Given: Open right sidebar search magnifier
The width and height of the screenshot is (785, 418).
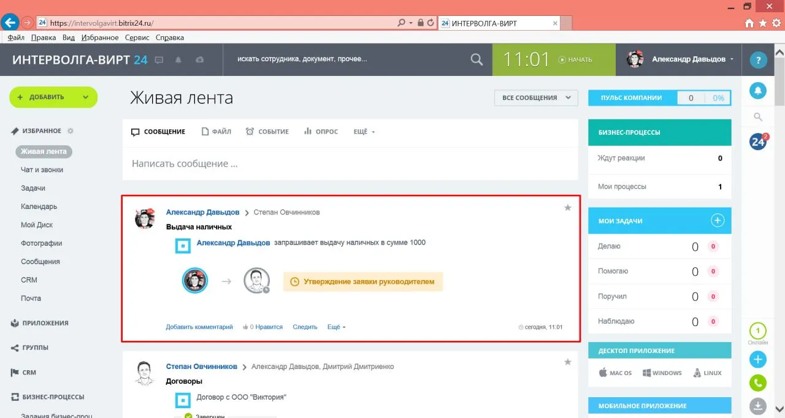Looking at the screenshot, I should [x=758, y=116].
